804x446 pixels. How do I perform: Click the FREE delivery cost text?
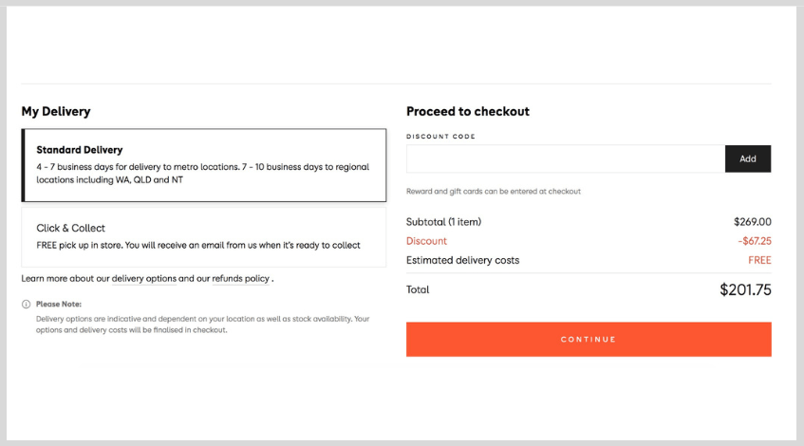tap(759, 260)
